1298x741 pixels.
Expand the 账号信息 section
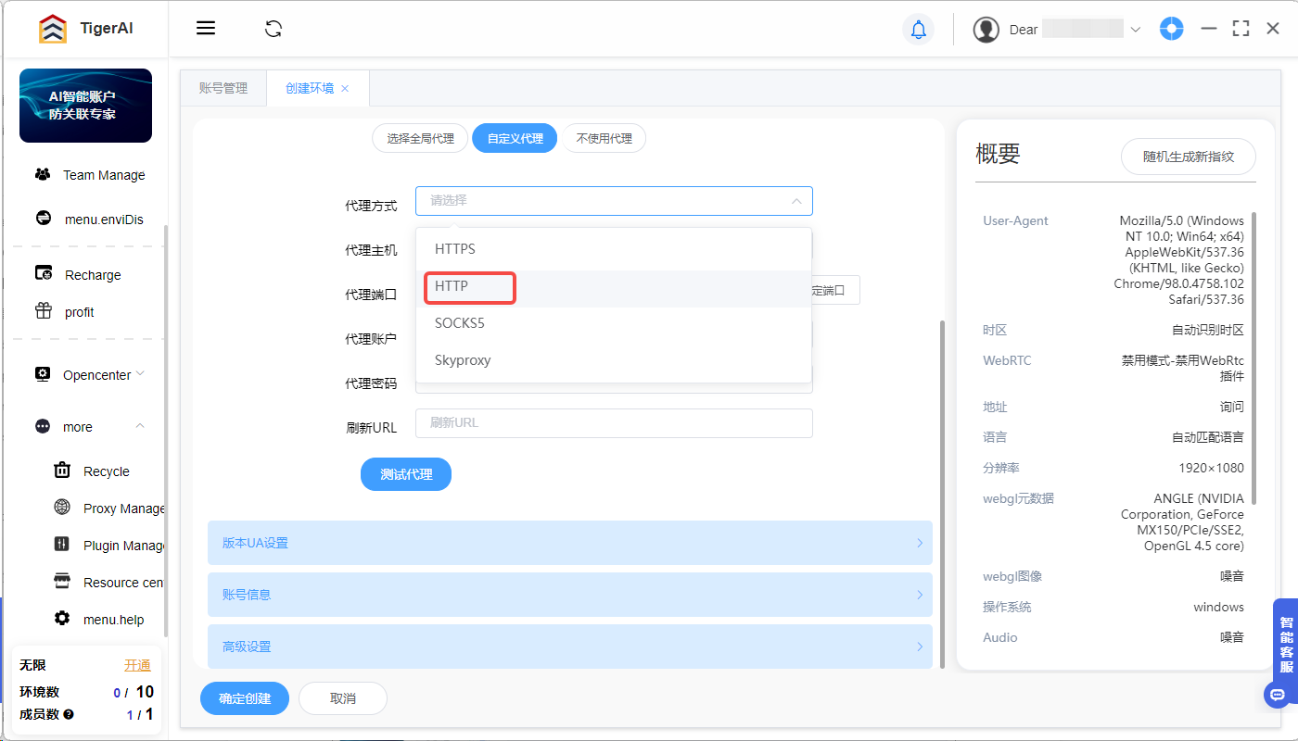[570, 595]
